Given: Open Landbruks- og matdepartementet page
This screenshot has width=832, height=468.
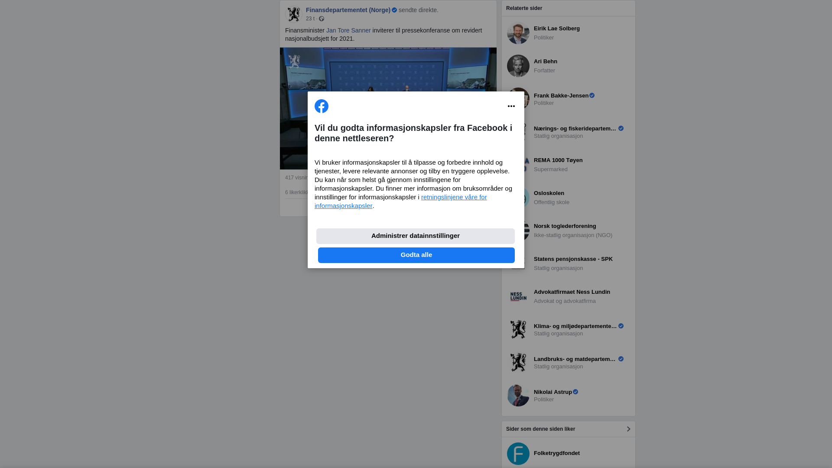Looking at the screenshot, I should pyautogui.click(x=575, y=359).
